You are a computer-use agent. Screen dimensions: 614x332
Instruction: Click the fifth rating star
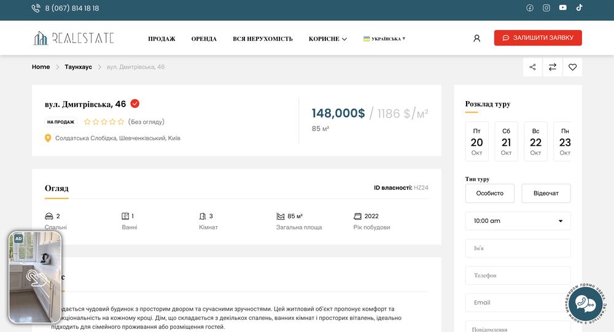[x=120, y=122]
